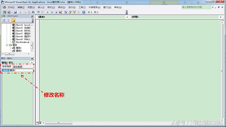The width and height of the screenshot is (226, 127).
Task: Toggle Design Mode toolbar icon
Action: [x=60, y=12]
